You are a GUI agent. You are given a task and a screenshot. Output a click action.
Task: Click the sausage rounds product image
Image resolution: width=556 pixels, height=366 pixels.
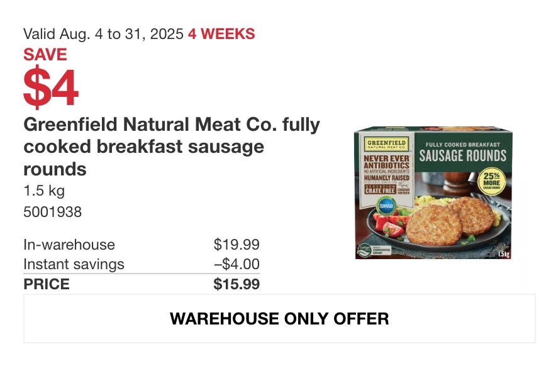coord(433,192)
